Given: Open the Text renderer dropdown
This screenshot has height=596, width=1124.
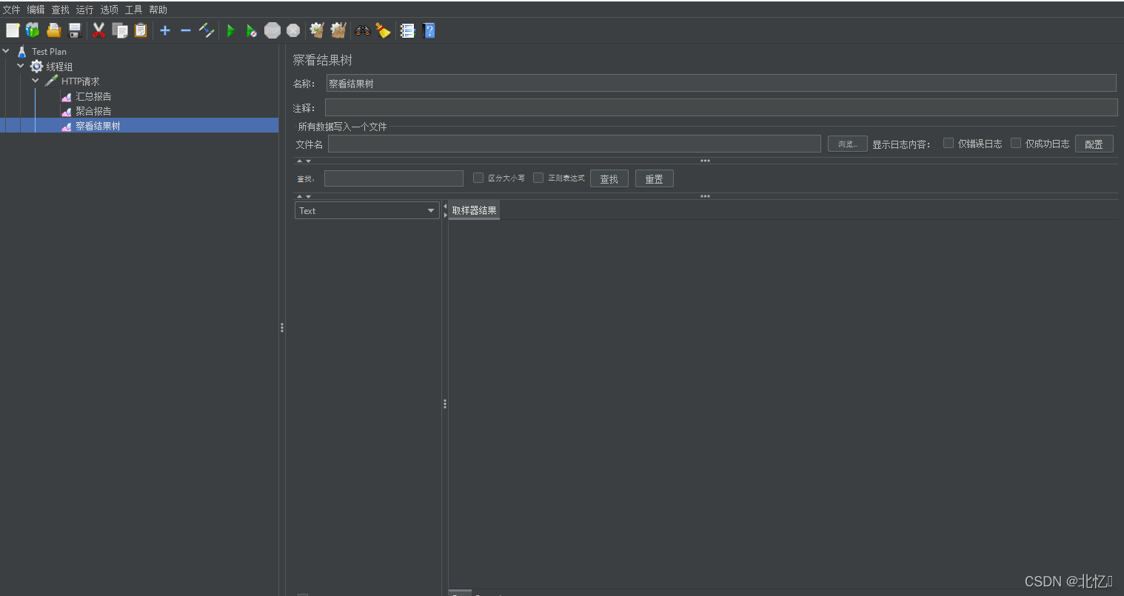Looking at the screenshot, I should pyautogui.click(x=367, y=210).
